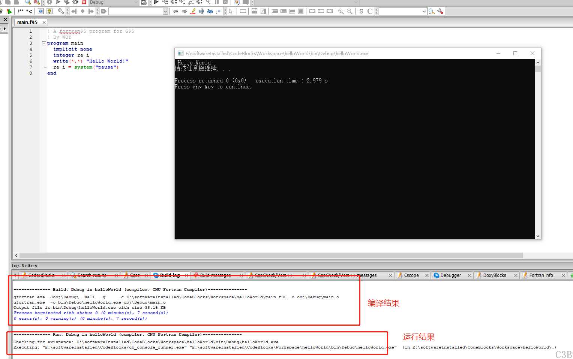Image resolution: width=573 pixels, height=359 pixels.
Task: Close the main.f95 tab
Action: (44, 22)
